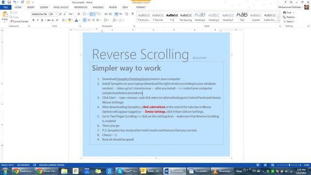Center the text
The height and width of the screenshot is (175, 311).
point(89,20)
